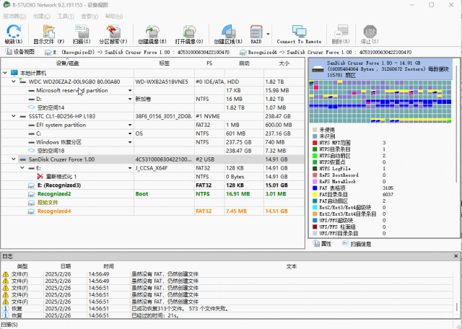Image resolution: width=462 pixels, height=329 pixels.
Task: Click 打开镜像 open image icon
Action: 189,31
